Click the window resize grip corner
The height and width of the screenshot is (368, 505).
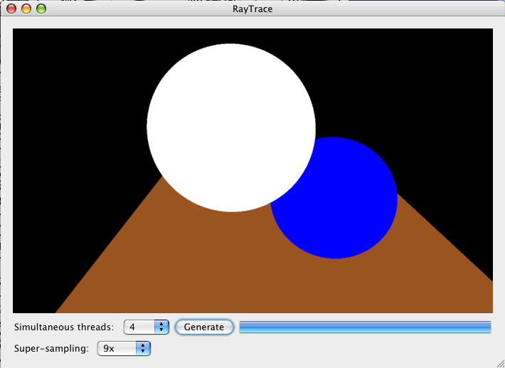pos(499,362)
